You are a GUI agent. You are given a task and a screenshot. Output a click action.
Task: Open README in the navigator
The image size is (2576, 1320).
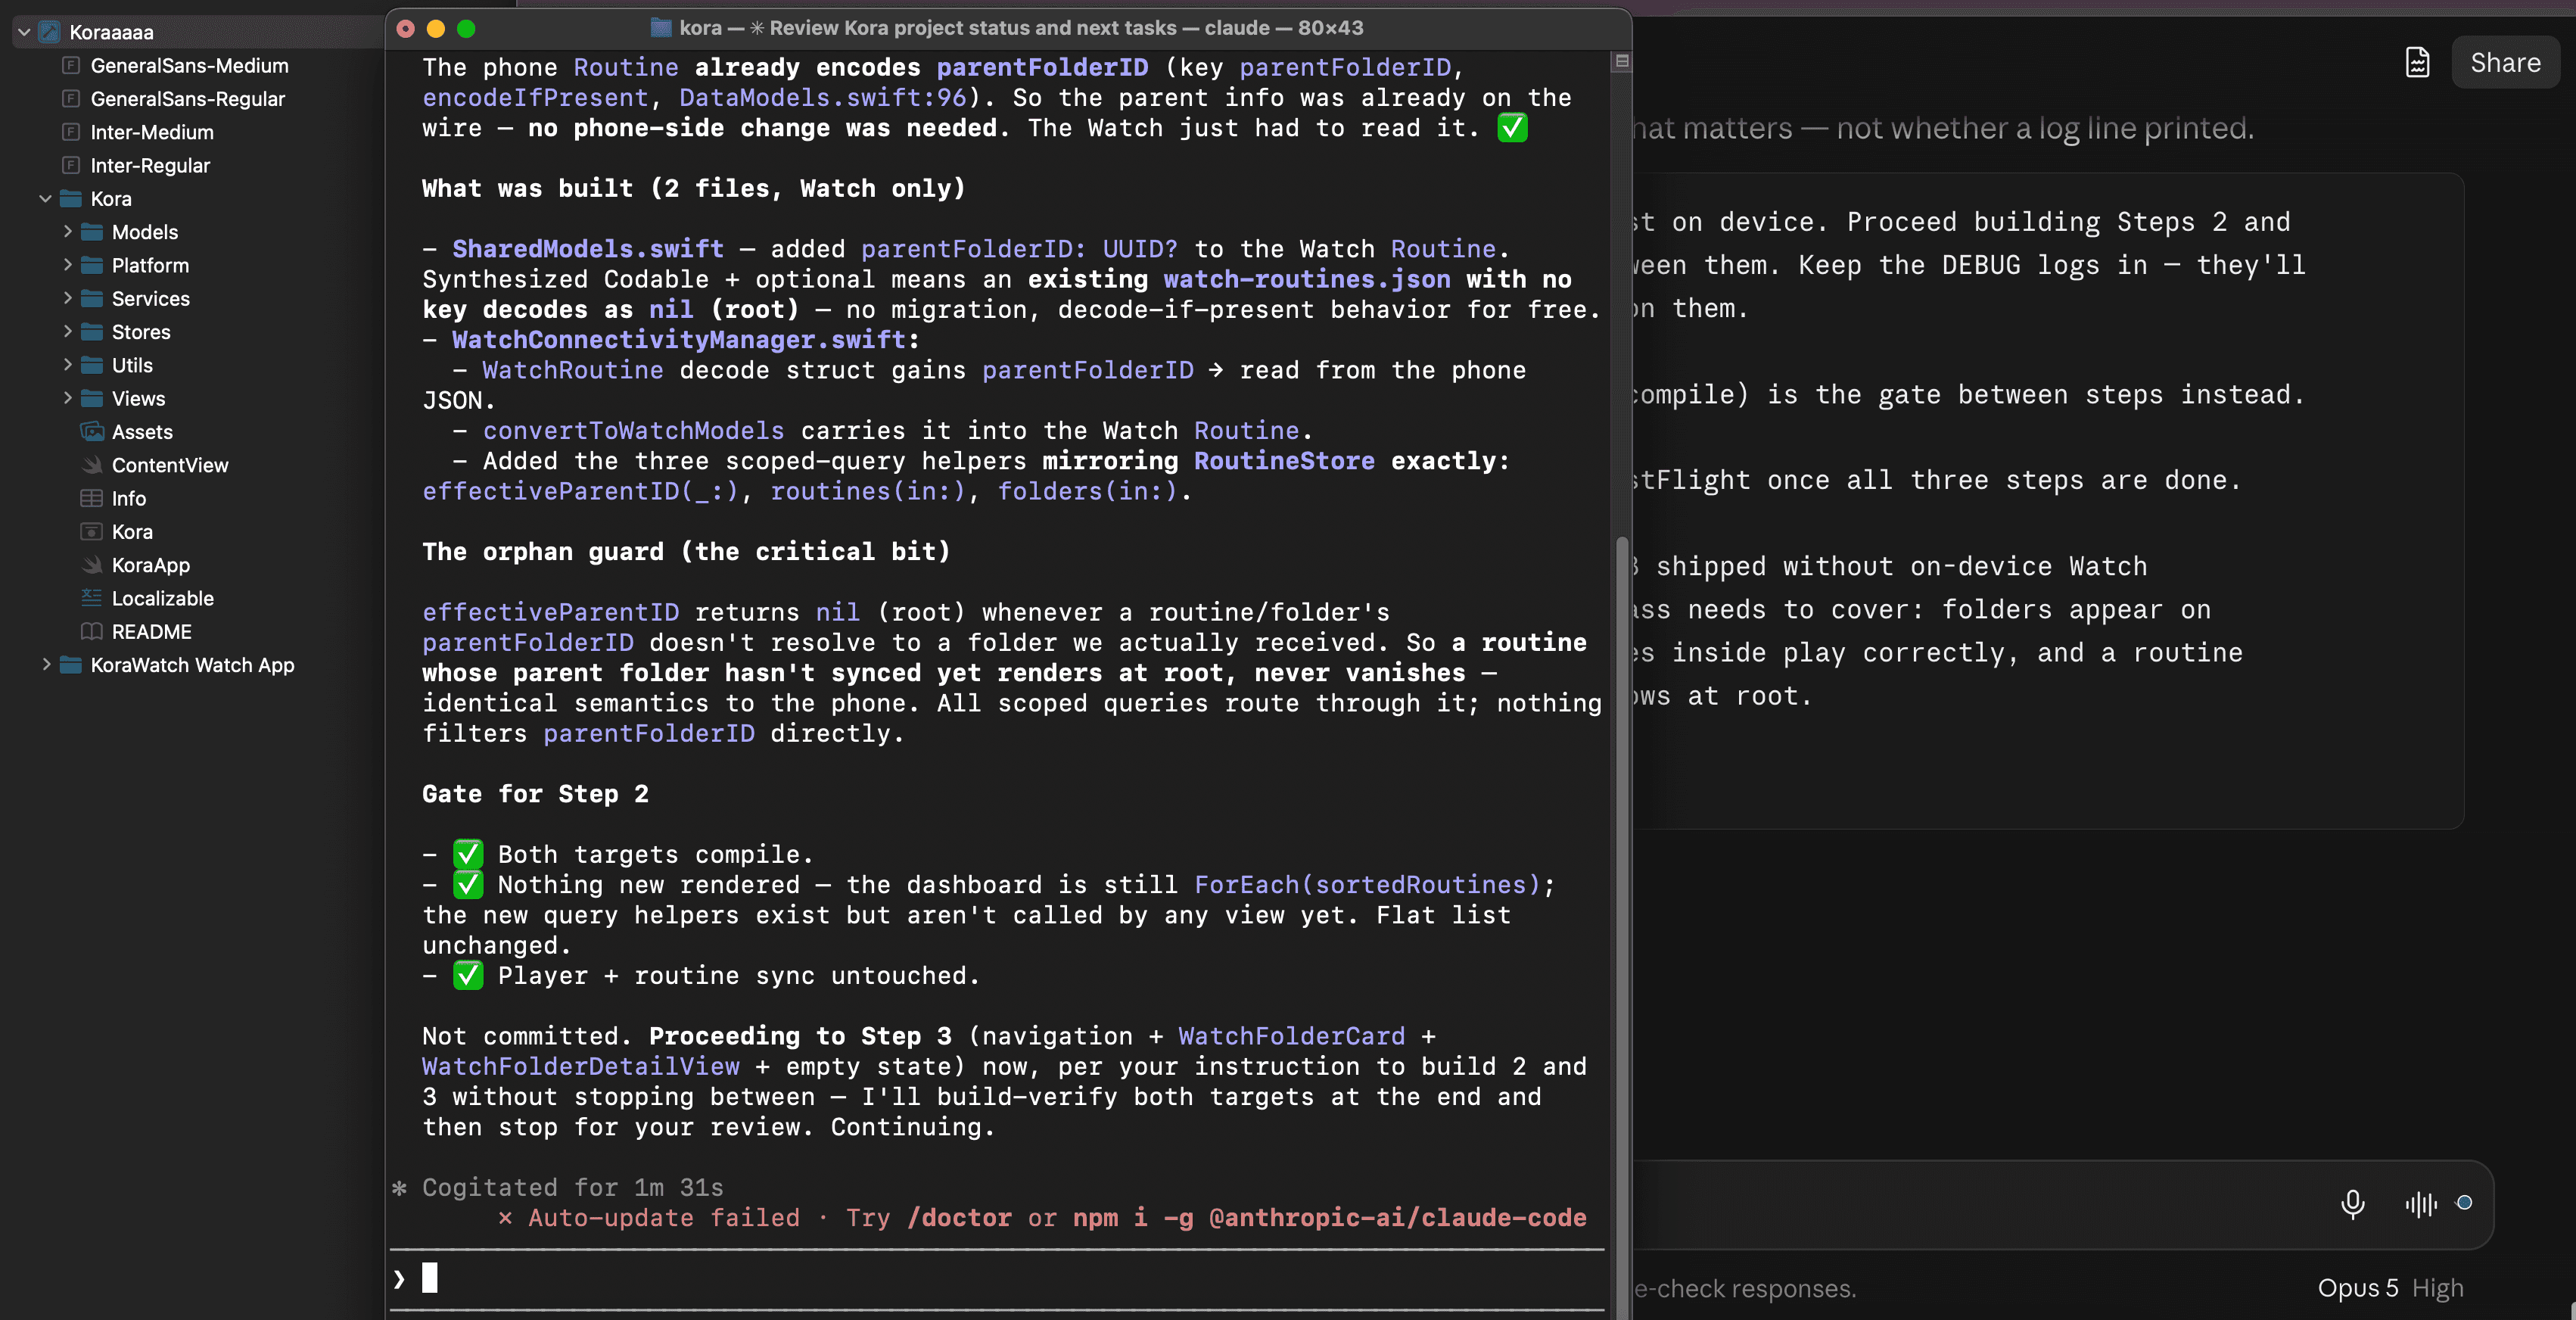point(151,632)
